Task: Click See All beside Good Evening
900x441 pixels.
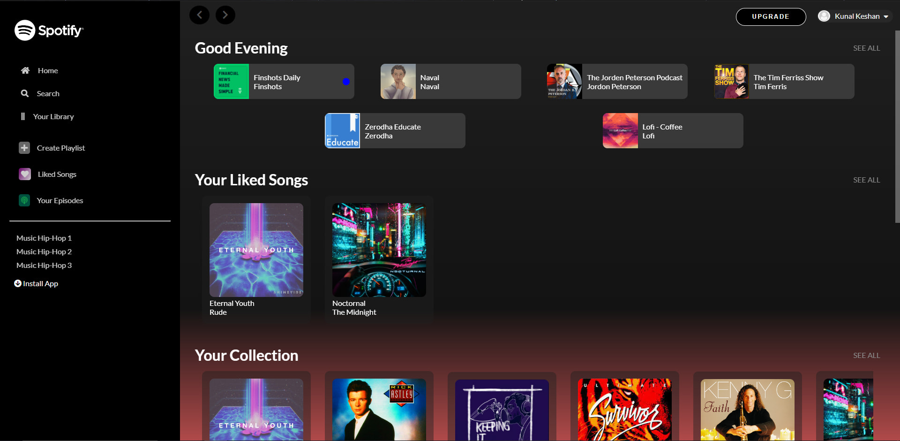Action: (866, 48)
